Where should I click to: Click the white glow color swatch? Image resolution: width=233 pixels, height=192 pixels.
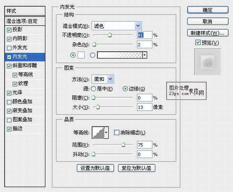click(x=81, y=55)
